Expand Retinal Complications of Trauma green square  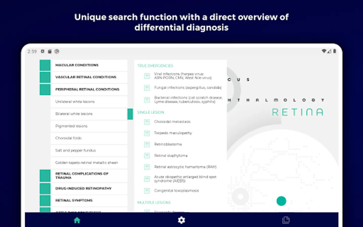(x=45, y=176)
